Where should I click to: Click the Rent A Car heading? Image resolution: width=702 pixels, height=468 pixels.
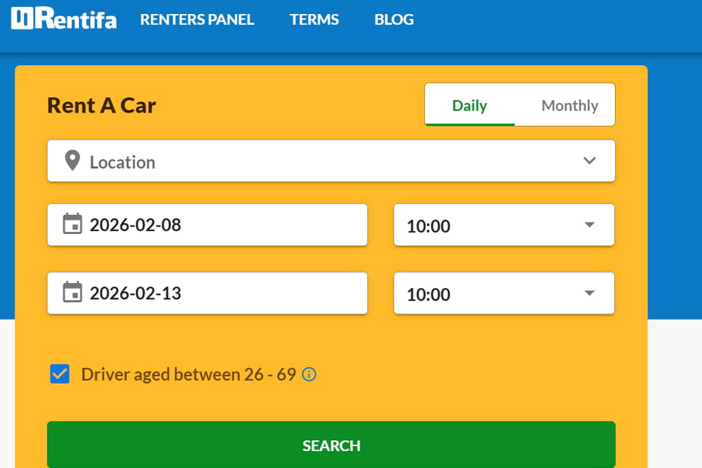pos(102,105)
